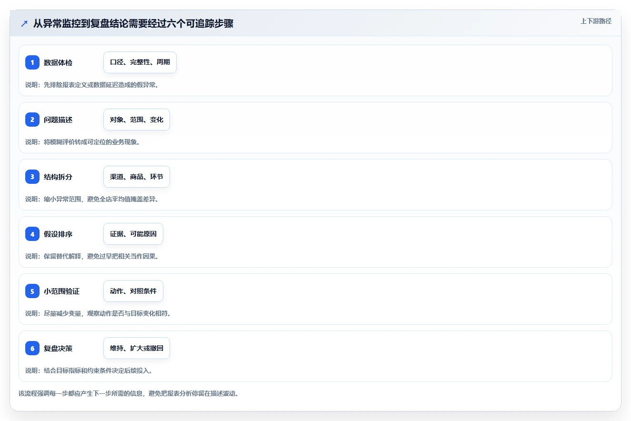
Task: Click the step 4 number badge
Action: tap(32, 234)
